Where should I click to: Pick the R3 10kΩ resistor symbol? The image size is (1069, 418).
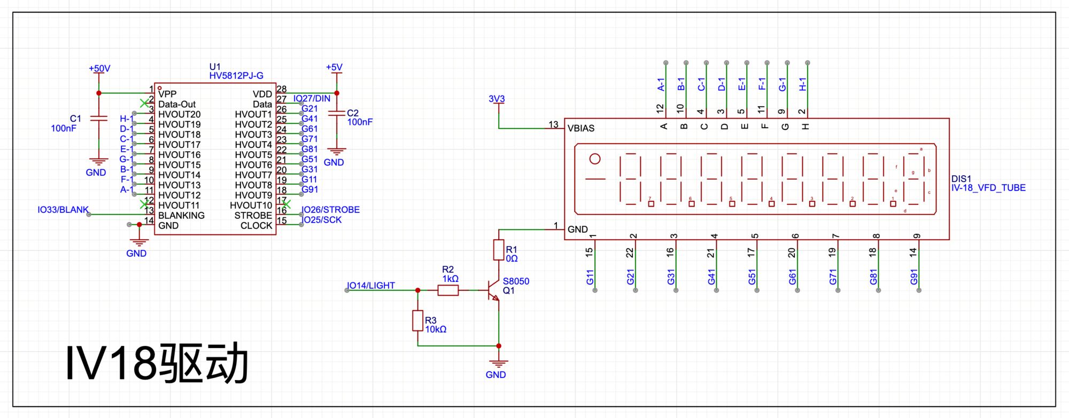pyautogui.click(x=418, y=321)
